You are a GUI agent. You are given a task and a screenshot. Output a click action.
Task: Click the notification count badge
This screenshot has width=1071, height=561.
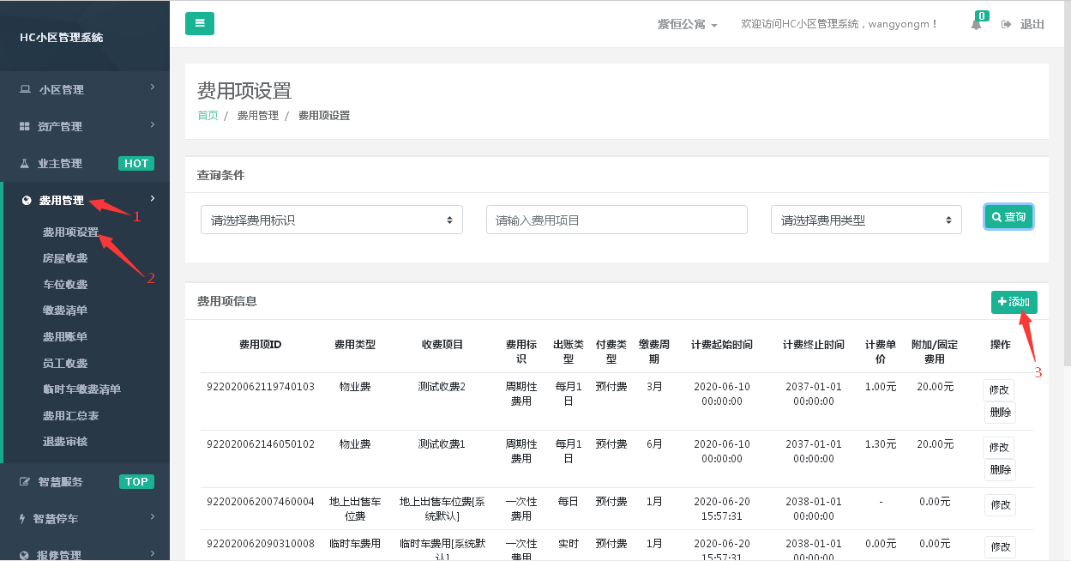point(982,15)
